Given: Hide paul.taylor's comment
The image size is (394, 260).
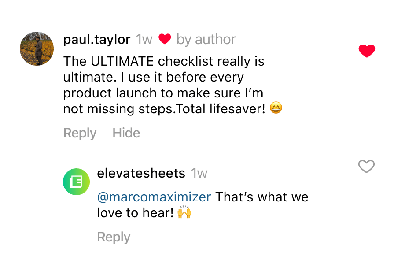Looking at the screenshot, I should pos(126,133).
